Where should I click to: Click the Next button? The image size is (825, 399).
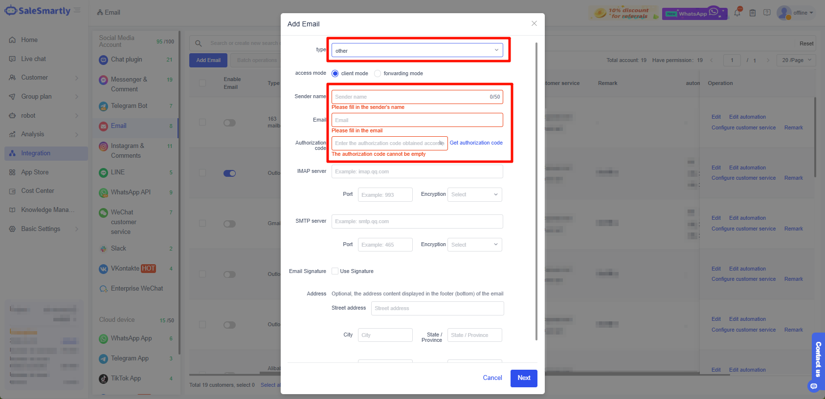(x=524, y=378)
